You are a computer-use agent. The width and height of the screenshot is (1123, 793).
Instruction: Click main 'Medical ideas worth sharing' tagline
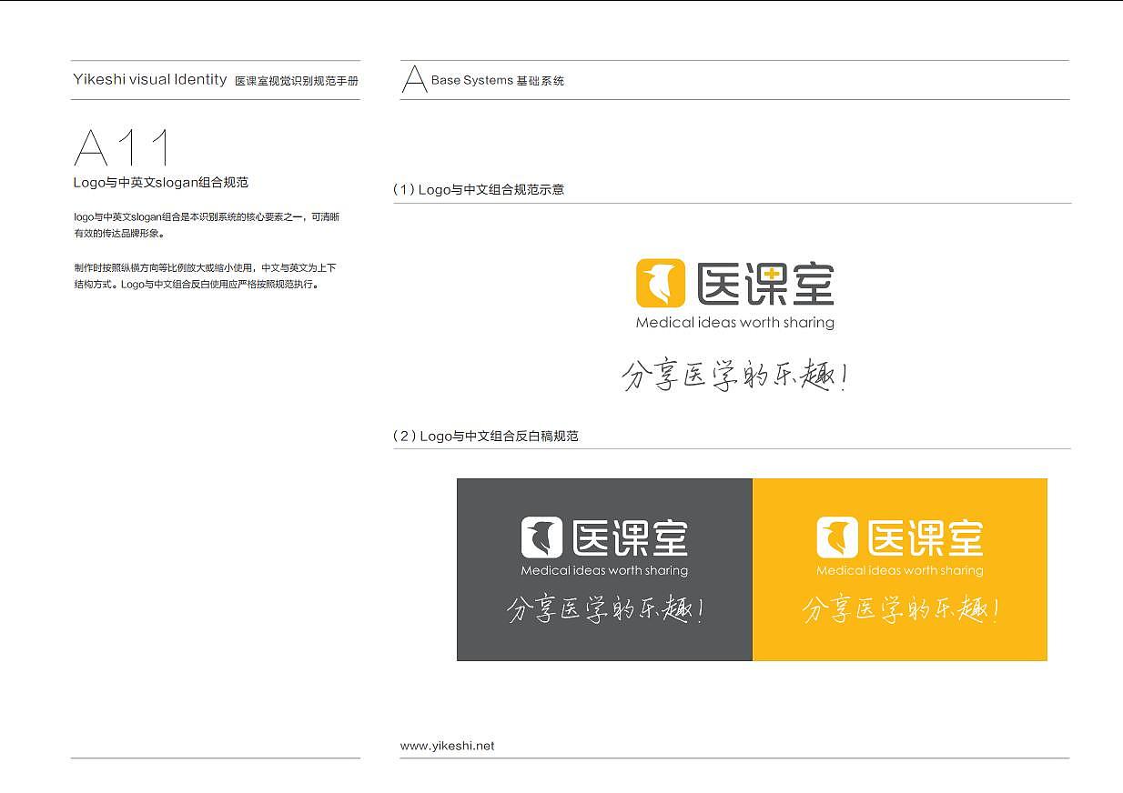735,323
